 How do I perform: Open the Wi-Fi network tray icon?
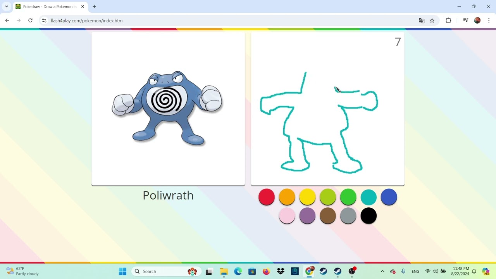[x=428, y=271]
